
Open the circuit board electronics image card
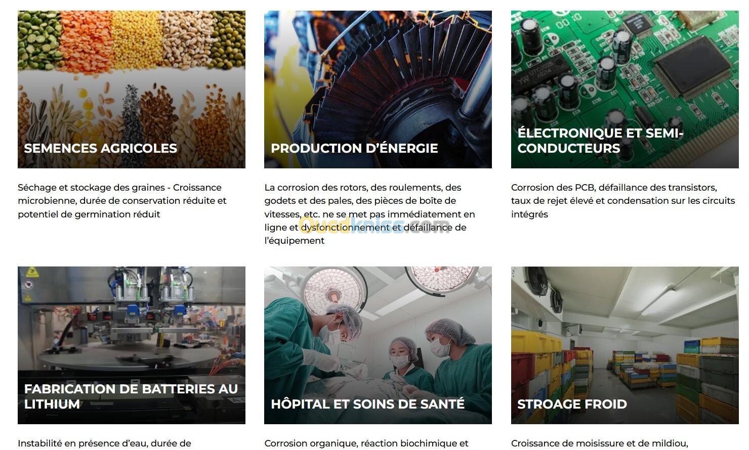point(625,89)
